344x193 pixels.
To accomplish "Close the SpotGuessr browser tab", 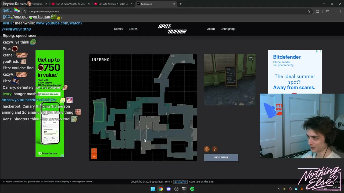I will [x=174, y=4].
